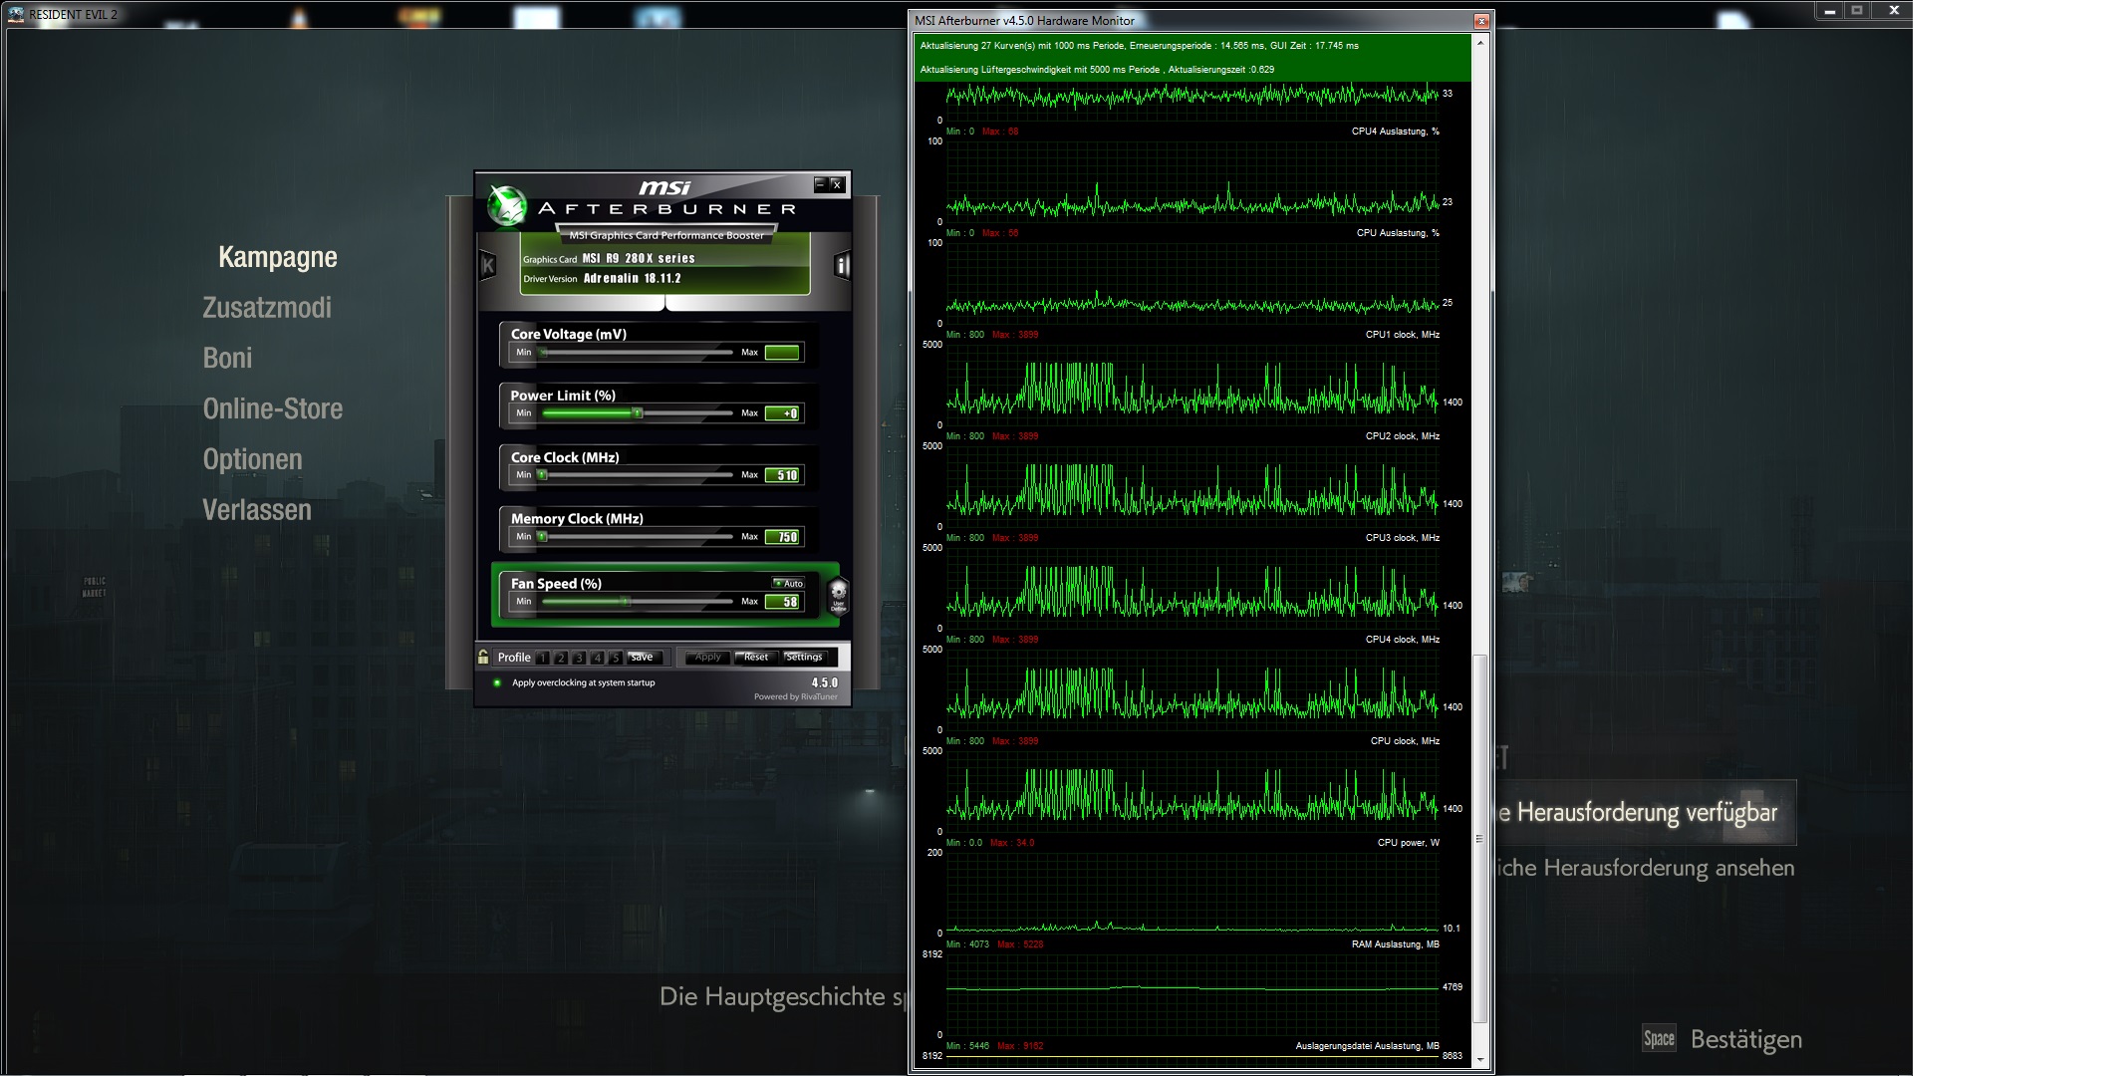
Task: Click the 'Adrenalin 18.11.2' driver version text
Action: (633, 279)
